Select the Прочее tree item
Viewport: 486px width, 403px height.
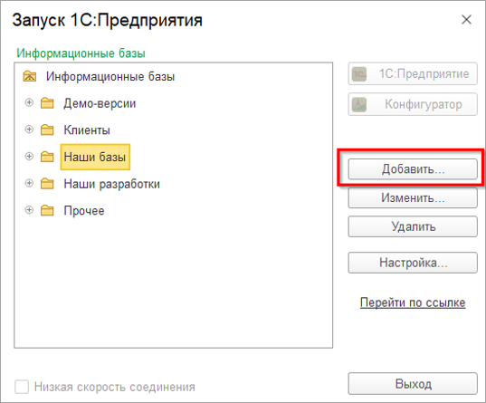point(84,211)
